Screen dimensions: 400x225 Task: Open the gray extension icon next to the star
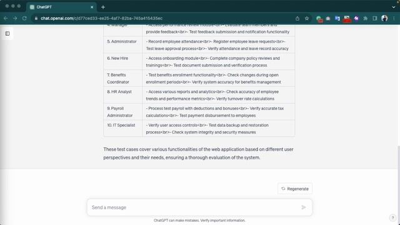328,18
